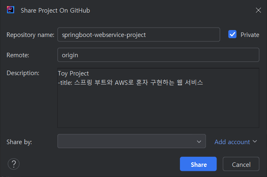Image resolution: width=267 pixels, height=177 pixels.
Task: Focus the Repository name input field
Action: coord(139,35)
